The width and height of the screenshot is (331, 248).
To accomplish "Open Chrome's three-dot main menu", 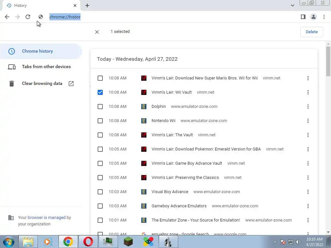I will pyautogui.click(x=324, y=17).
